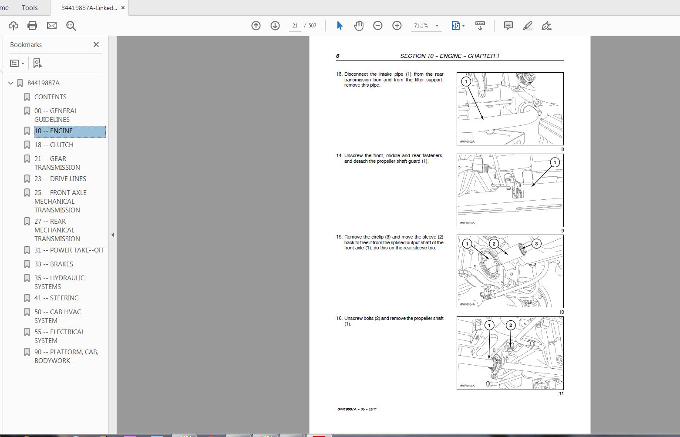Collapse the 84419887A bookmark tree
The height and width of the screenshot is (437, 680).
[x=10, y=83]
